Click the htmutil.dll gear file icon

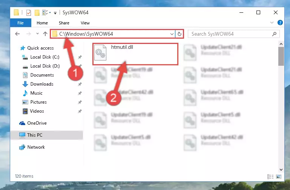[x=100, y=53]
